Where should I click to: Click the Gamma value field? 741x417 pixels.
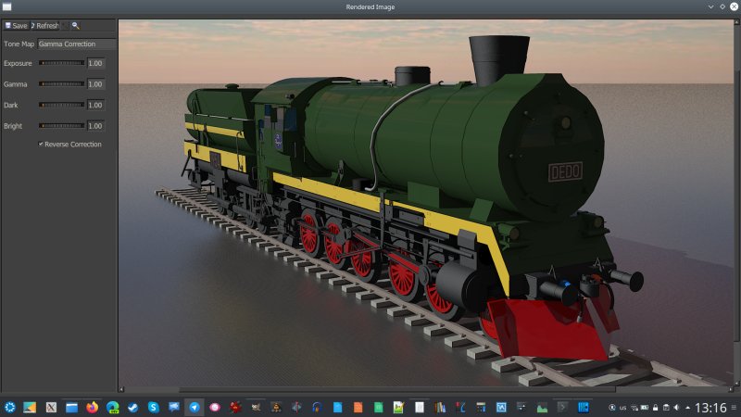pyautogui.click(x=96, y=84)
